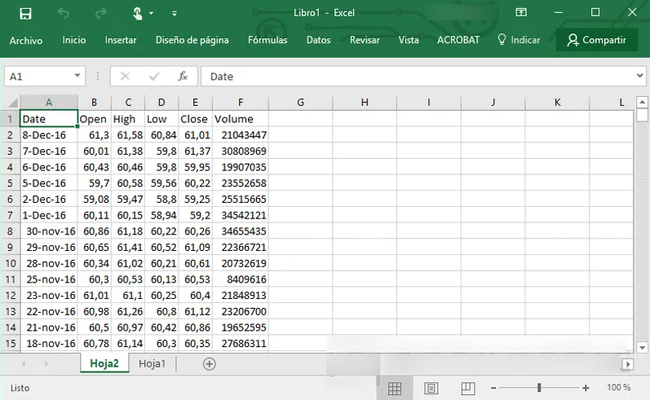
Task: Switch to the Hoja1 sheet tab
Action: [152, 364]
